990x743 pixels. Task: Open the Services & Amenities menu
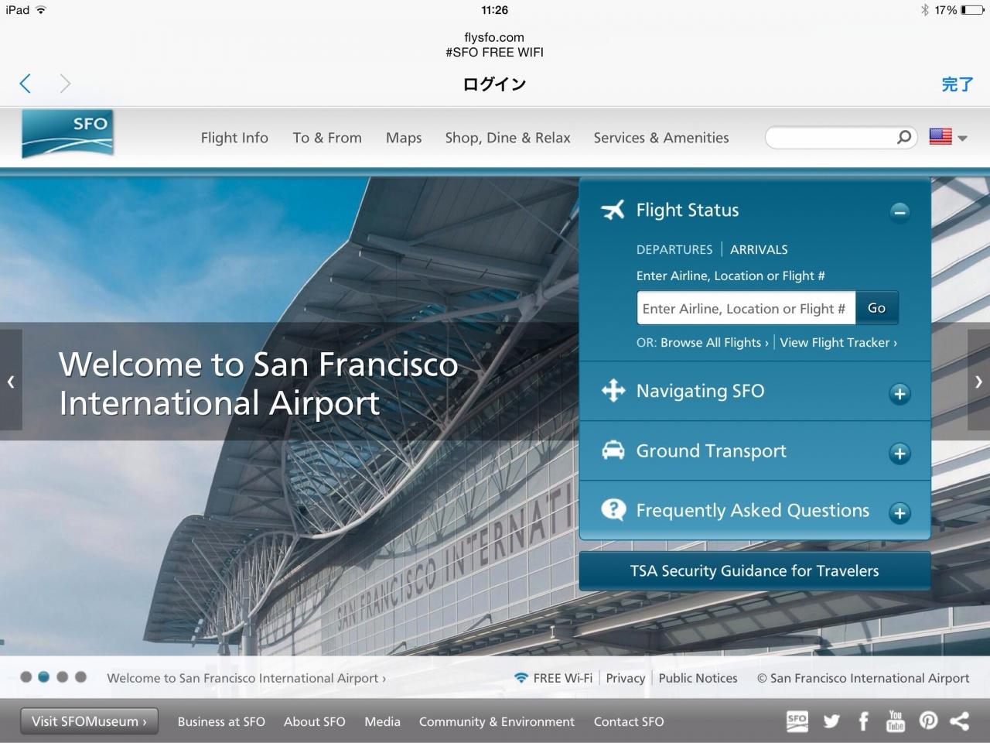661,138
